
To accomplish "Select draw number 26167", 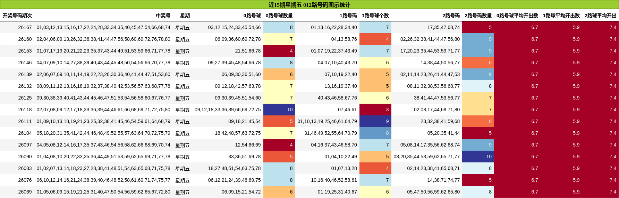I will tap(25, 27).
